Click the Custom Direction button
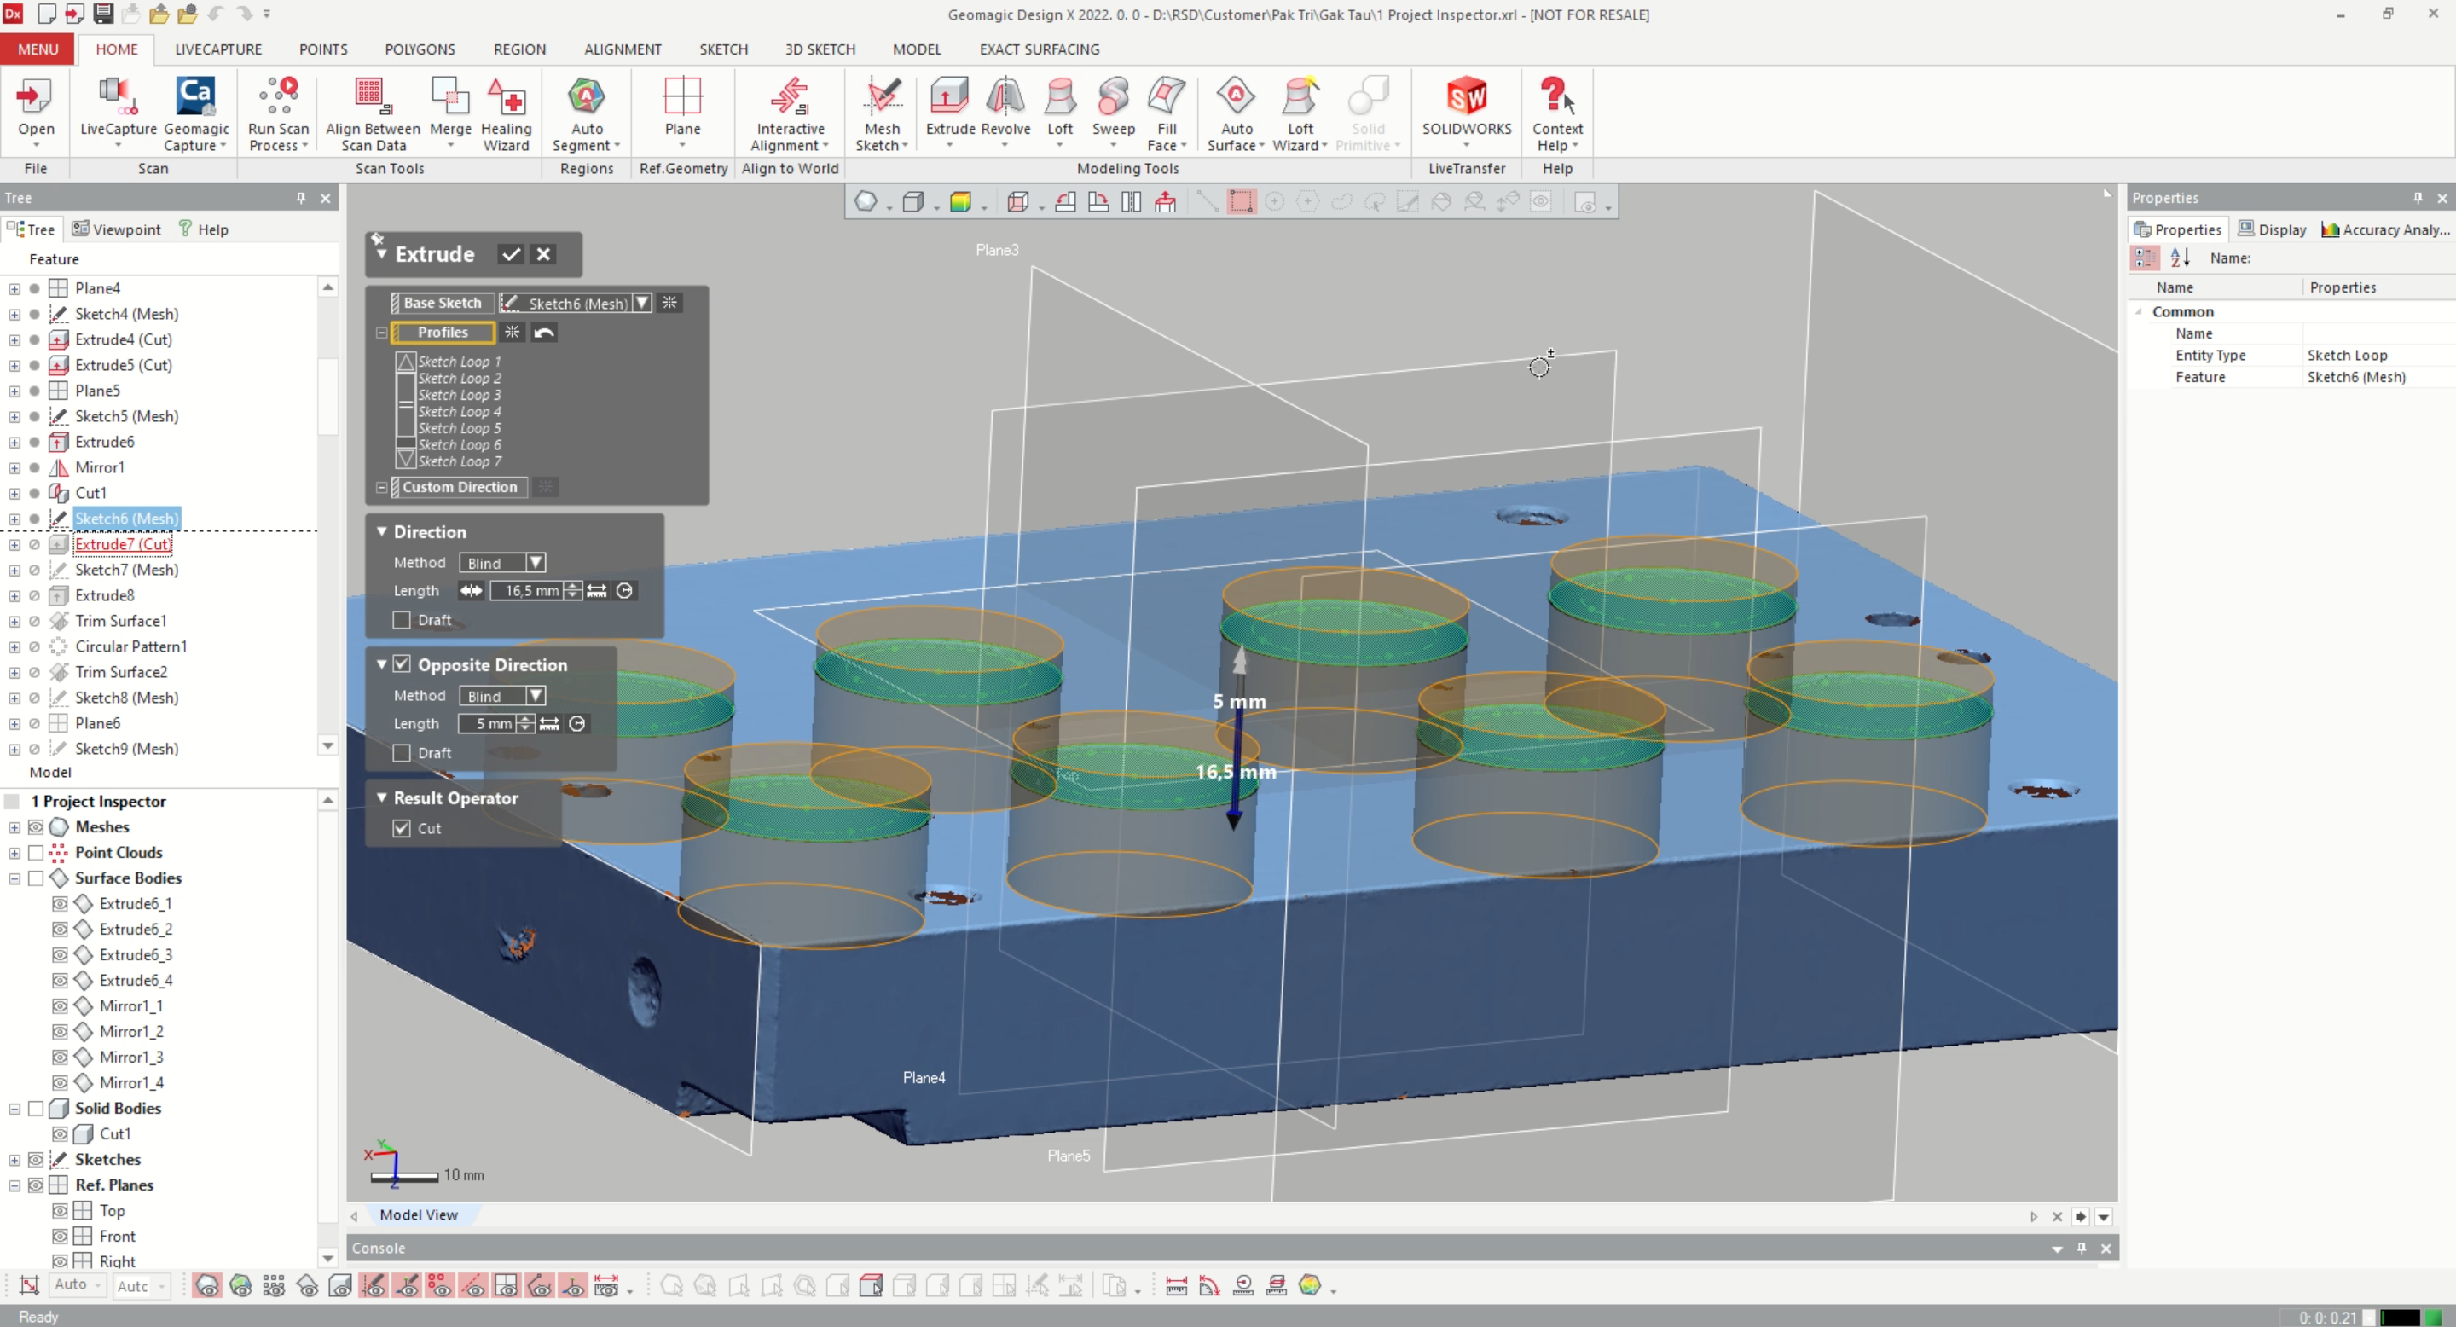 [460, 487]
